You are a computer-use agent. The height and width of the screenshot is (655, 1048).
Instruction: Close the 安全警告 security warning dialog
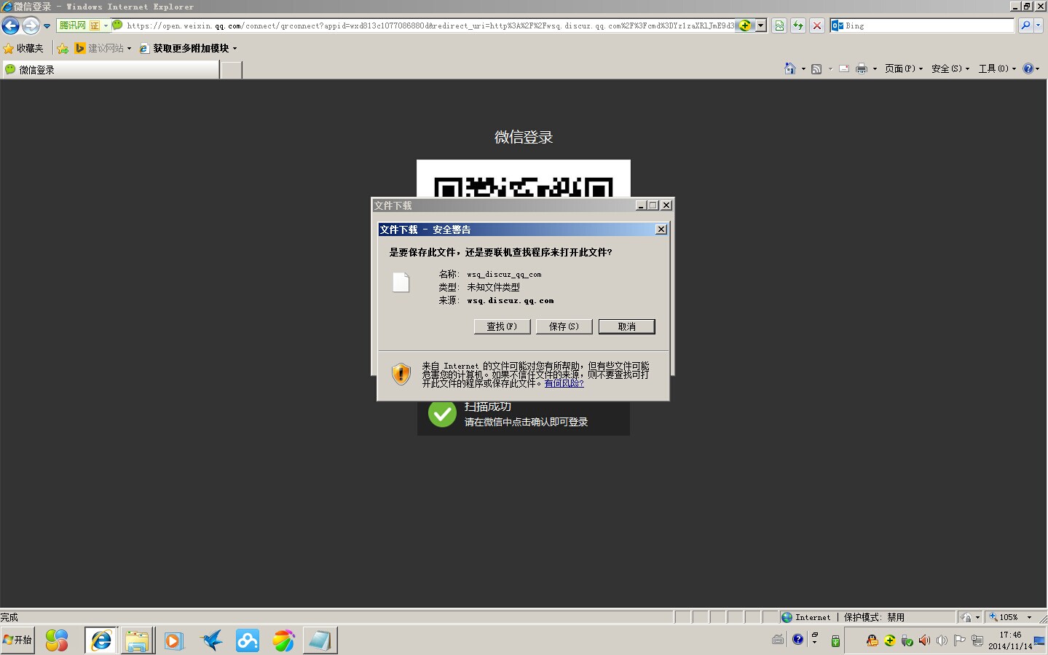point(661,230)
